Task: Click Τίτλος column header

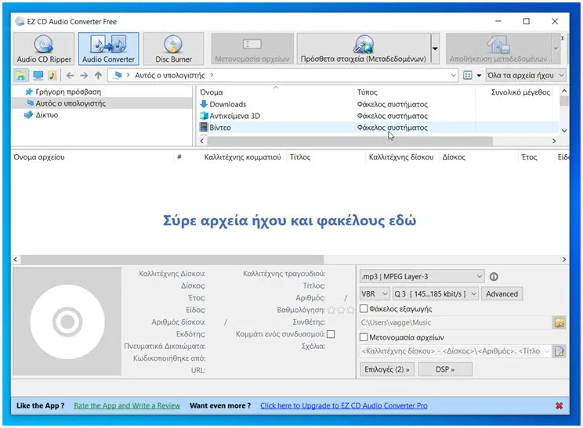Action: coord(300,157)
